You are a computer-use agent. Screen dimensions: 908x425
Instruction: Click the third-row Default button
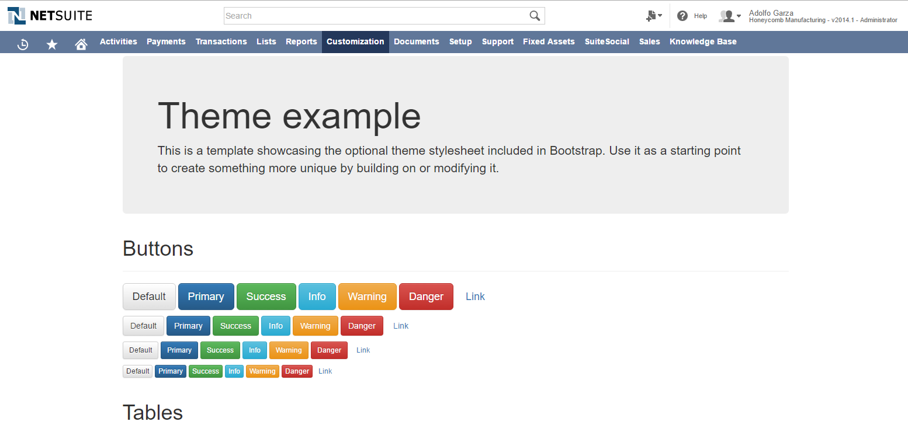(x=140, y=350)
